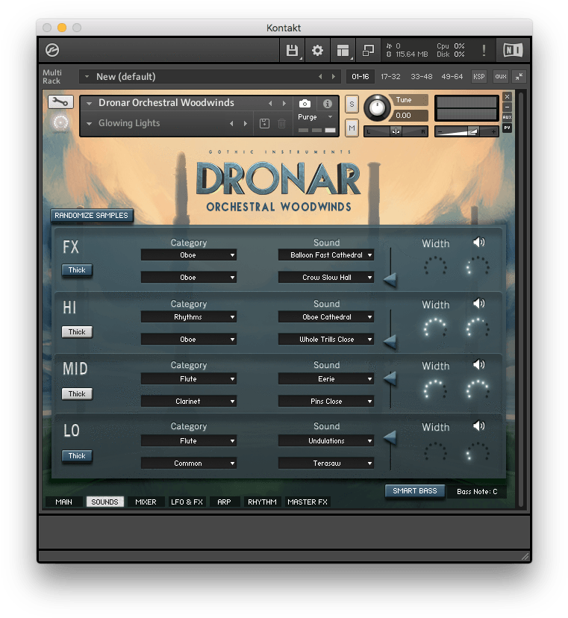
Task: Click the RANDOMIZE SAMPLES button
Action: point(92,216)
